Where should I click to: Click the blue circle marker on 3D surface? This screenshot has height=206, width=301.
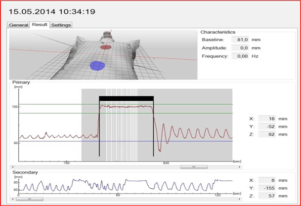[x=97, y=65]
